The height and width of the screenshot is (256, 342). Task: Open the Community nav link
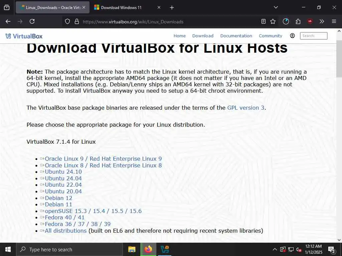(x=271, y=36)
